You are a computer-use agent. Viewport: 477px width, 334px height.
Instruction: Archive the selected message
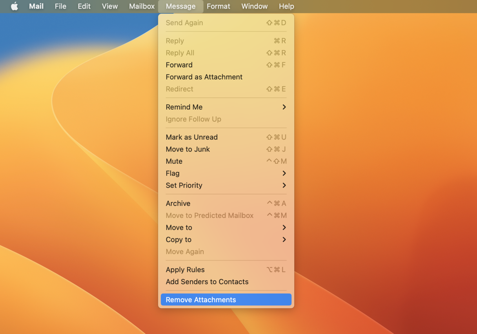click(178, 204)
